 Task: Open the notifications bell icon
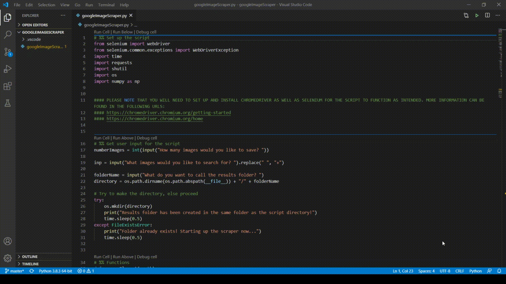(x=499, y=271)
